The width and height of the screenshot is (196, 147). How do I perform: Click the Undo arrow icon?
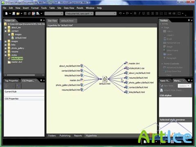(120, 13)
